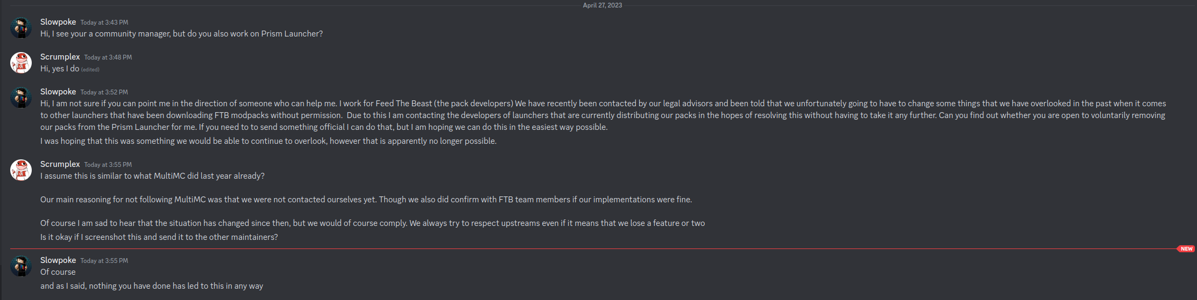Click the Slowpoke username above "Of course"
1197x300 pixels.
pyautogui.click(x=58, y=260)
